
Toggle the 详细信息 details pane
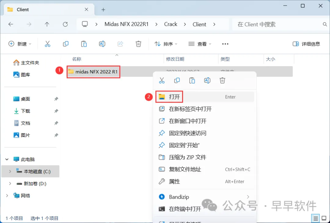[306, 44]
